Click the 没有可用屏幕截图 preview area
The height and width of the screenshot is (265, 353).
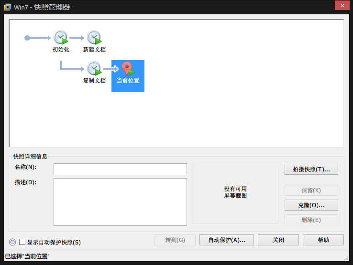[x=235, y=194]
